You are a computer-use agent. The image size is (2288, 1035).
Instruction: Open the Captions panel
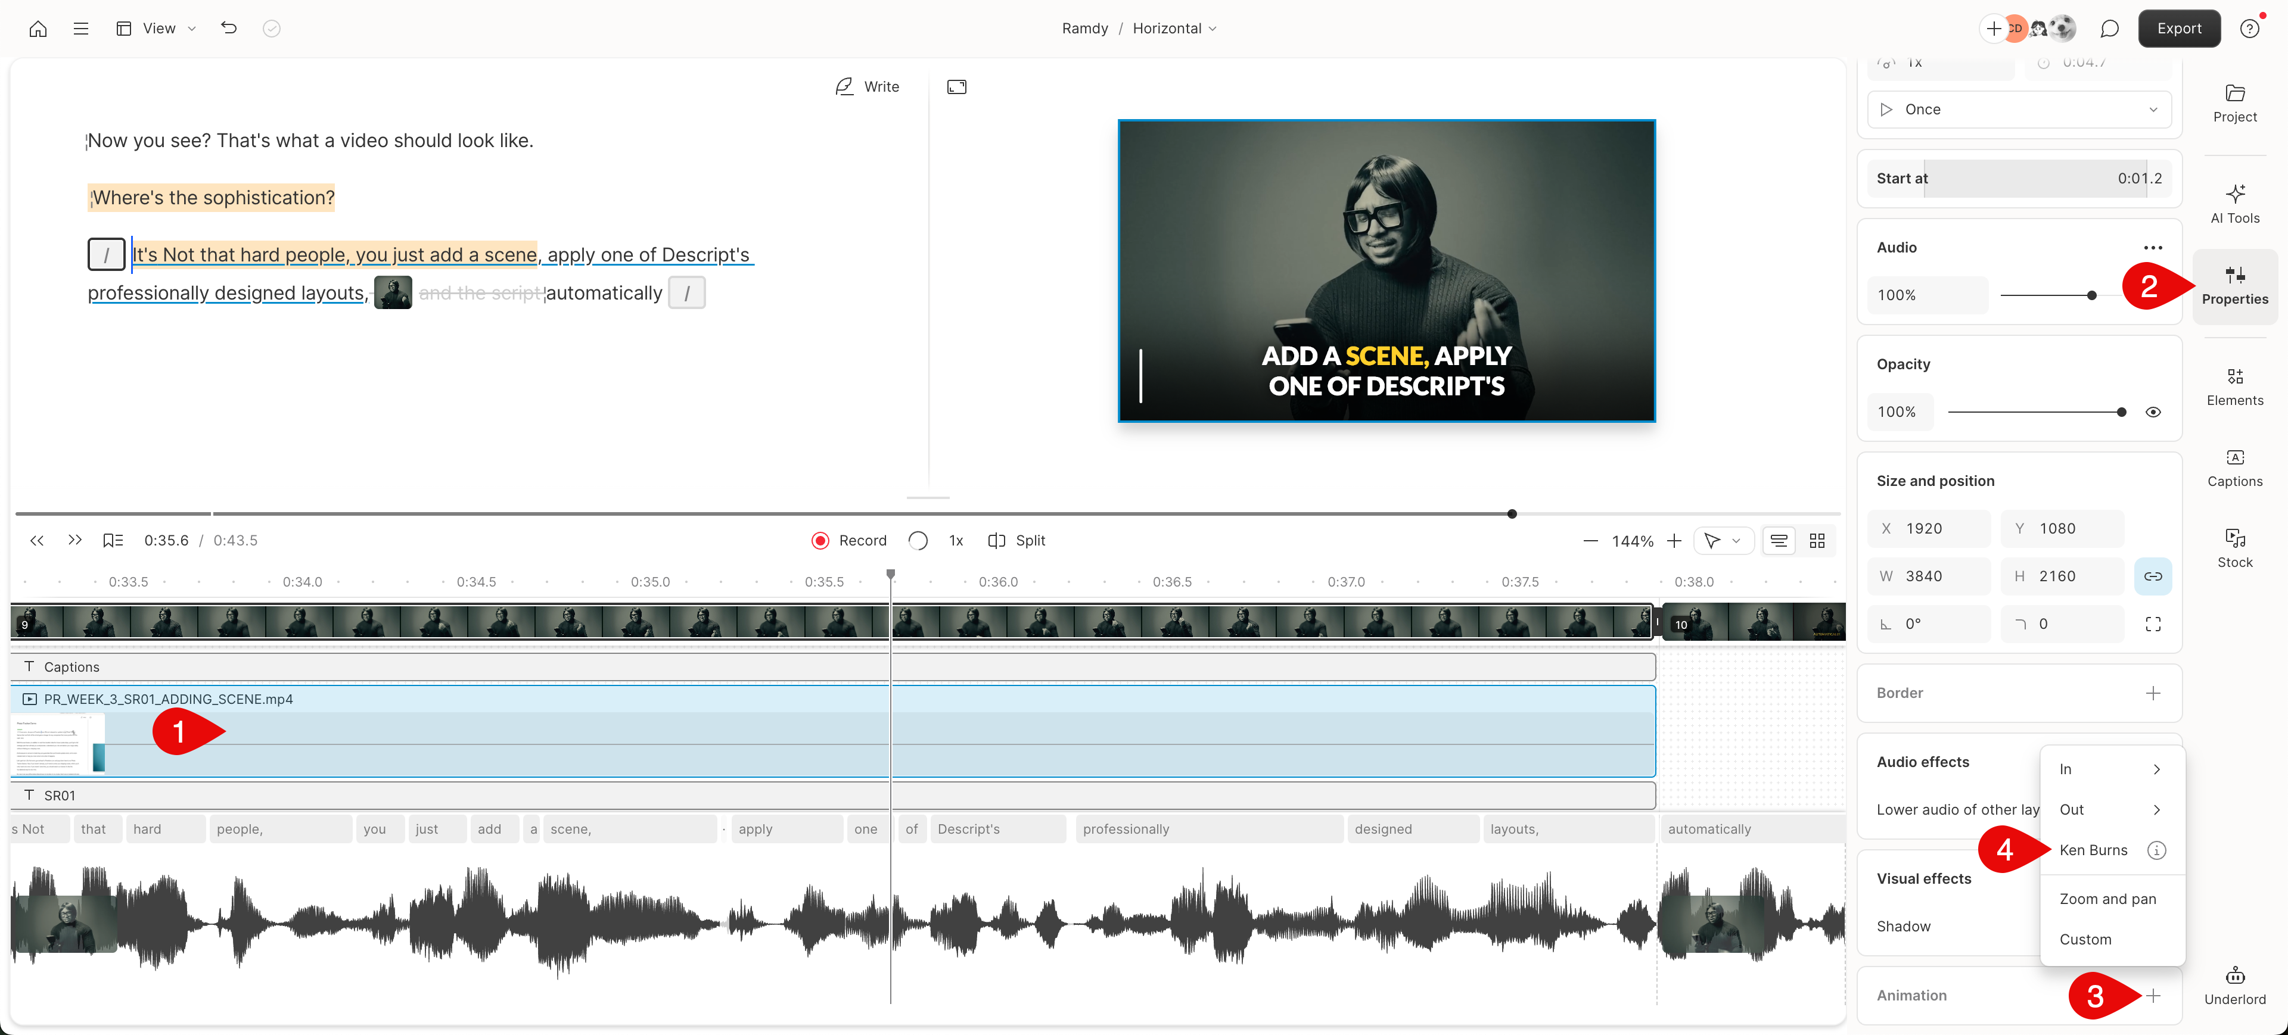click(x=2236, y=468)
